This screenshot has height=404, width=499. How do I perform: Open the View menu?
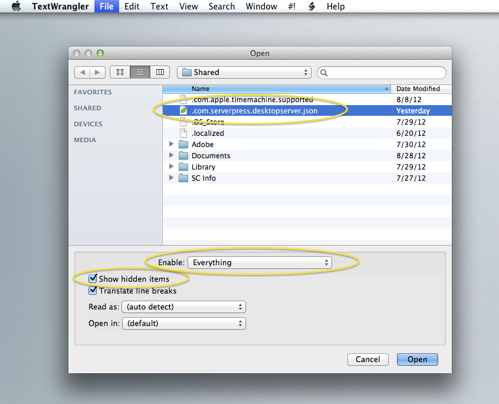click(188, 6)
